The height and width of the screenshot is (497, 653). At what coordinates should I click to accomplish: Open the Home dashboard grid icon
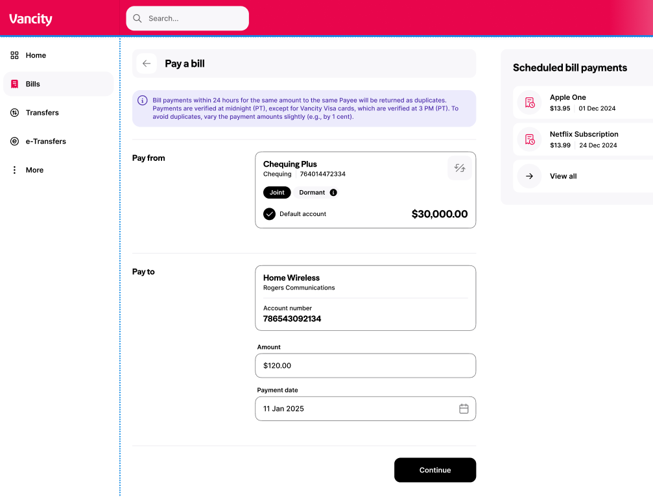[14, 55]
